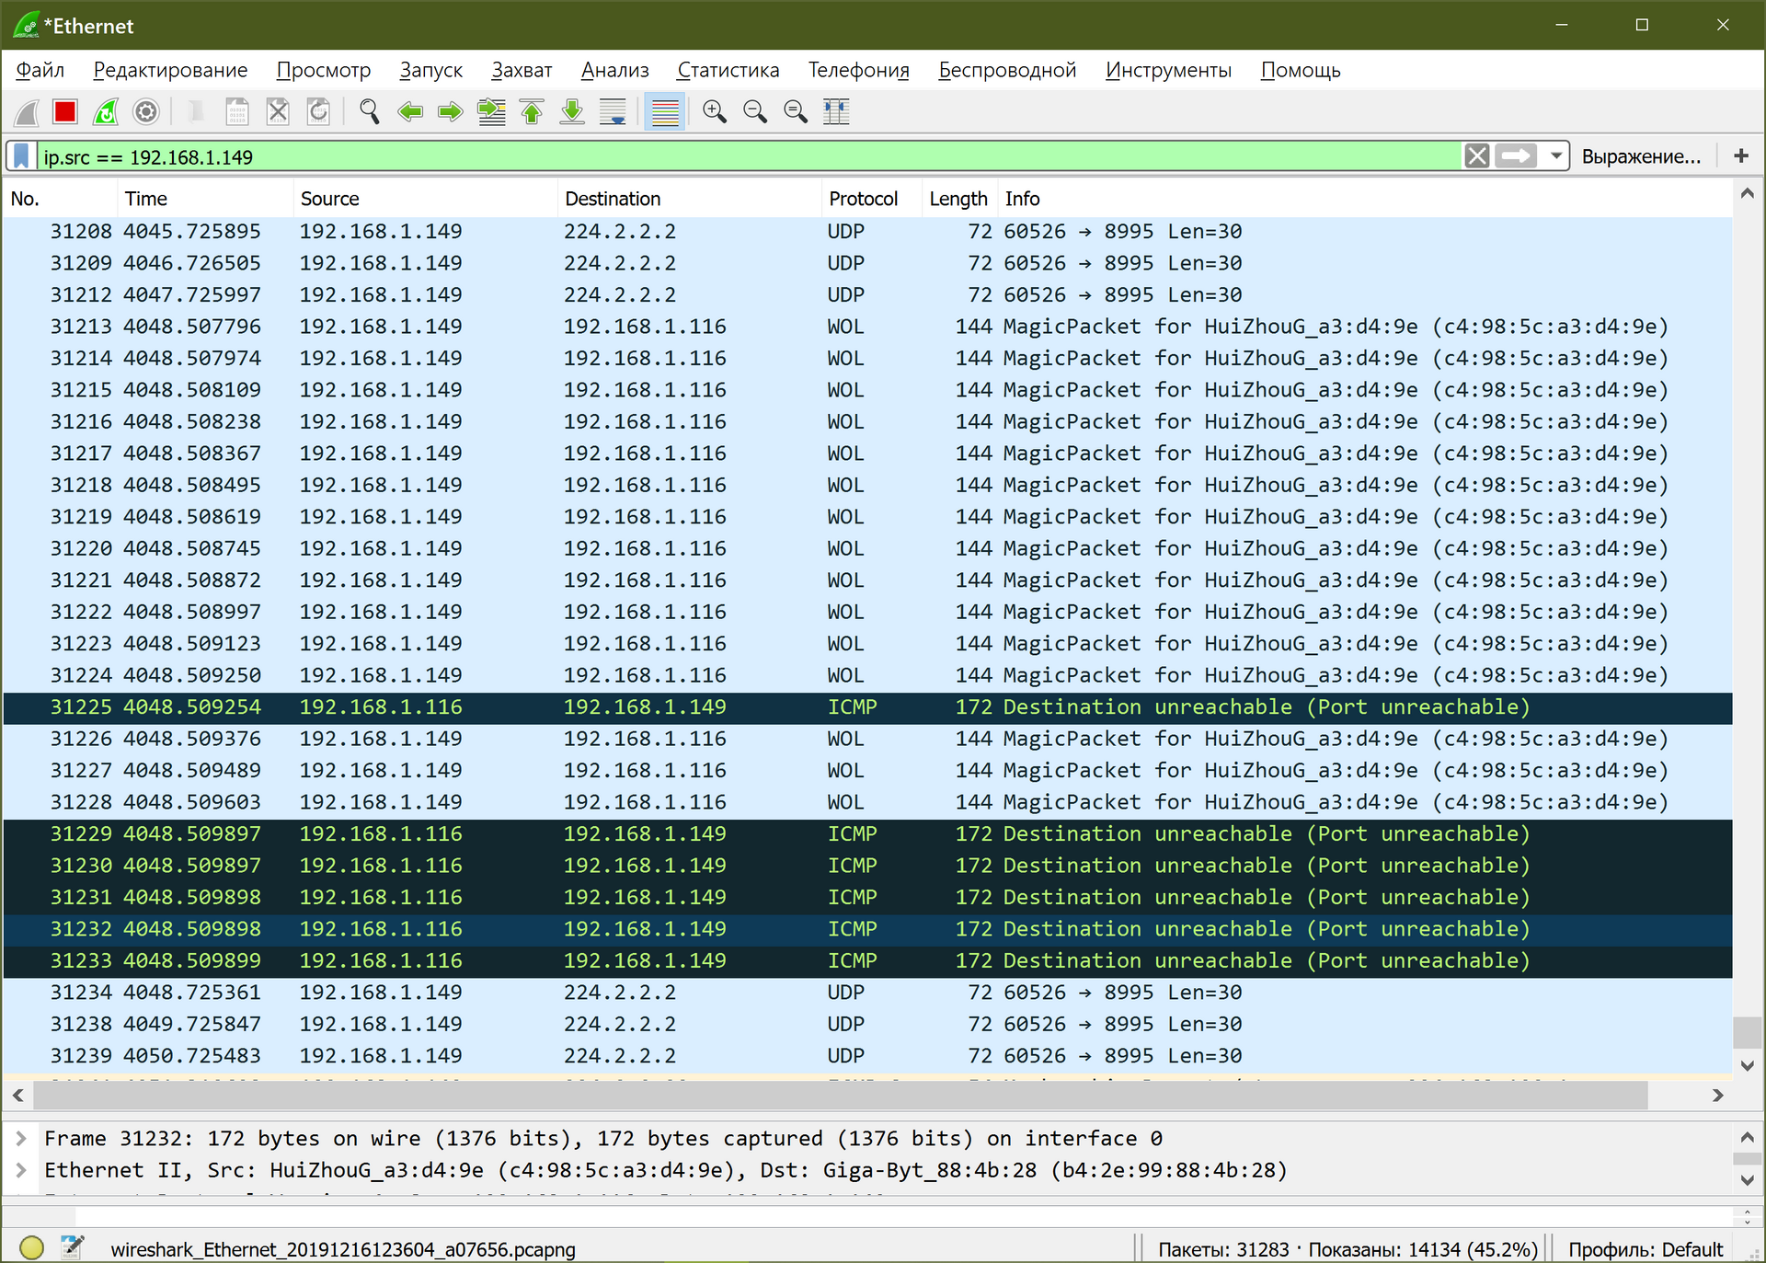Select packet 31225 ICMP row
The image size is (1766, 1263).
pos(867,707)
